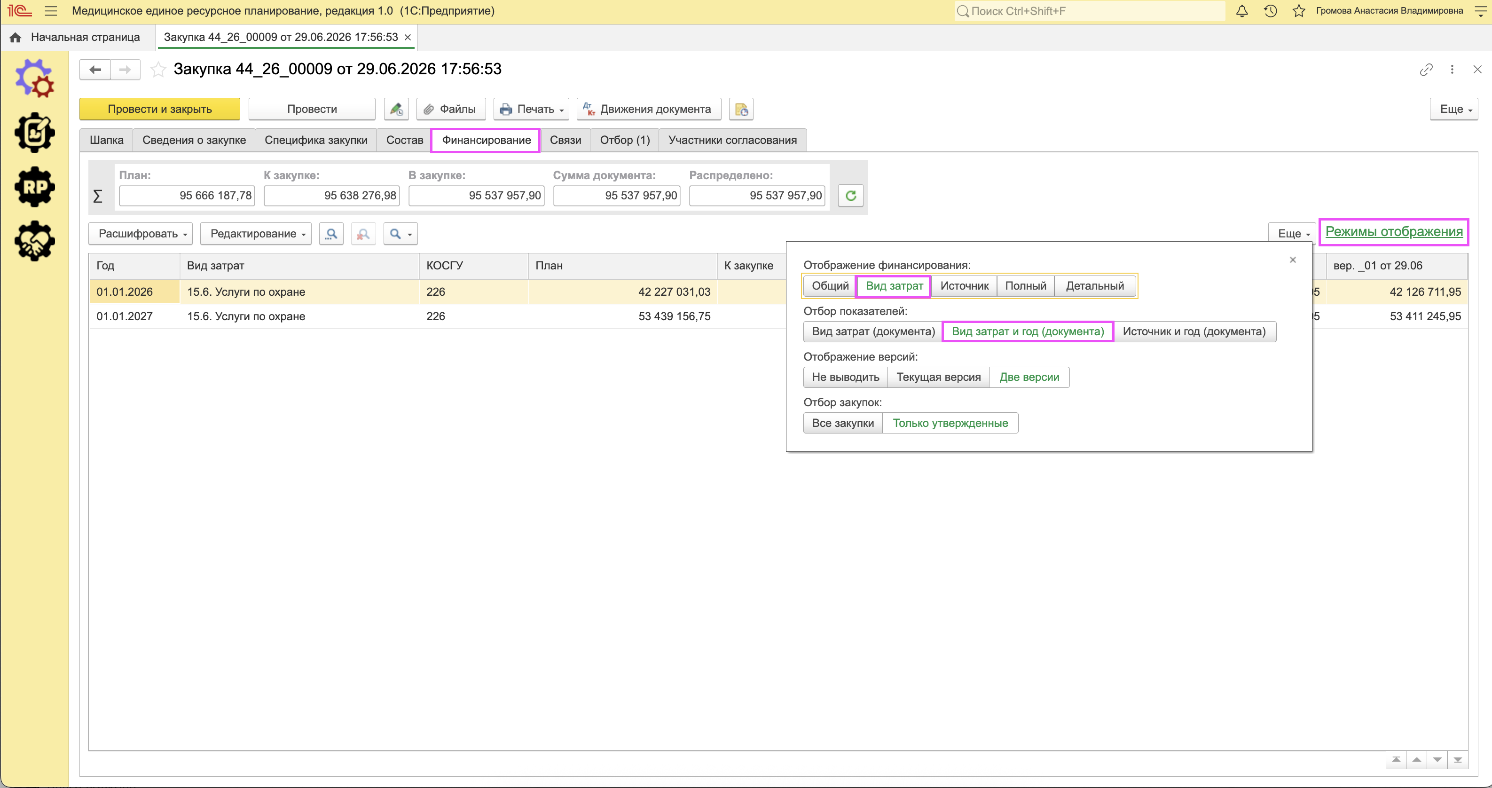Viewport: 1492px width, 788px height.
Task: Cancel search with the crossed magnifier icon
Action: (363, 234)
